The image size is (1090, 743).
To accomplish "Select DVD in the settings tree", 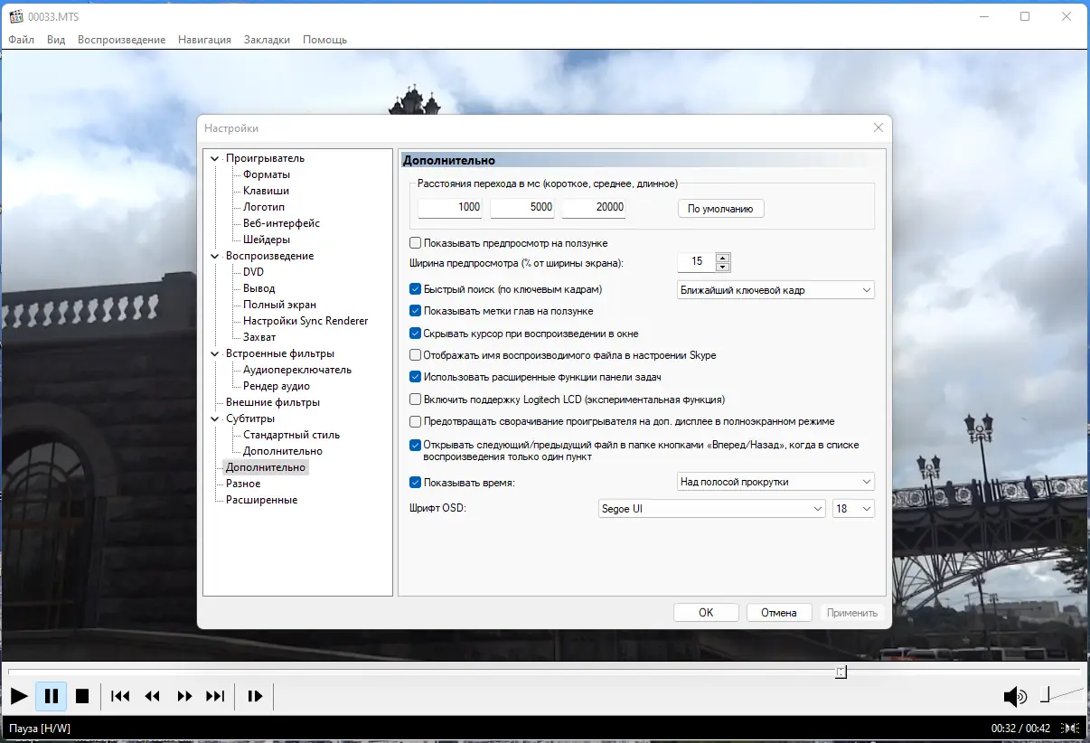I will (253, 272).
